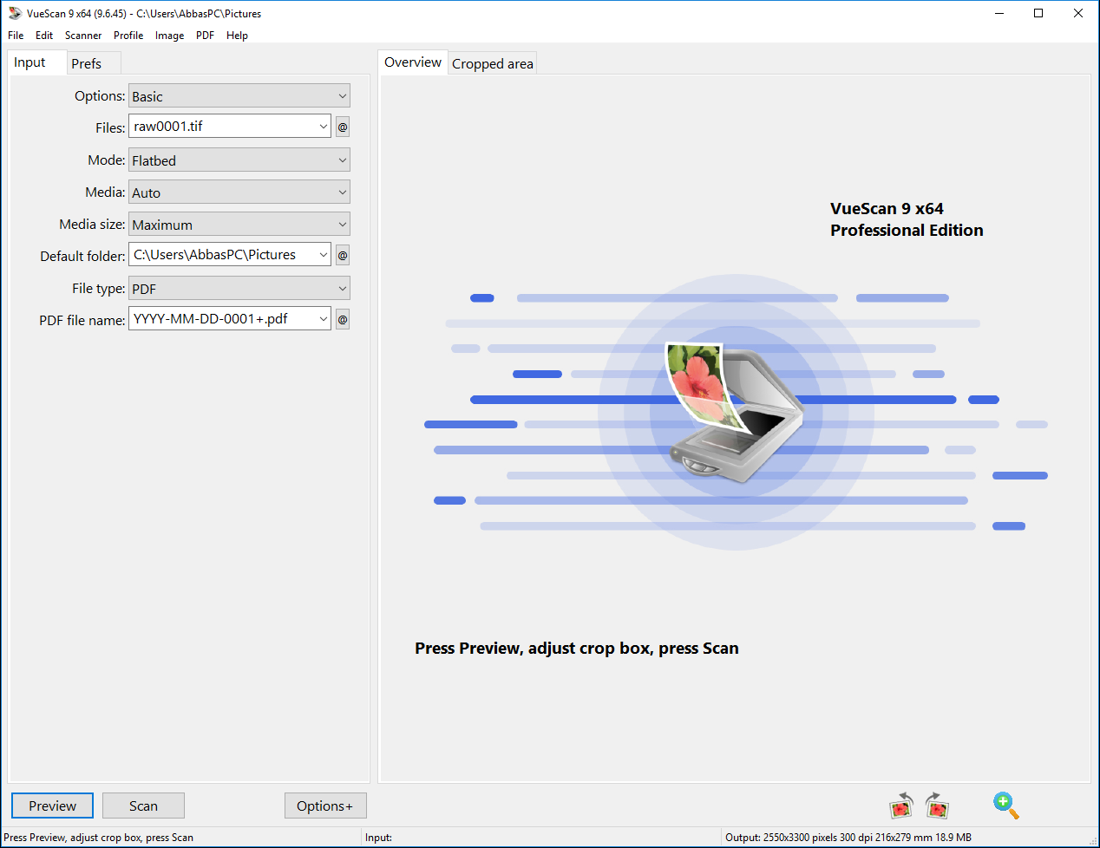
Task: Click the Output status bar text
Action: click(x=848, y=838)
